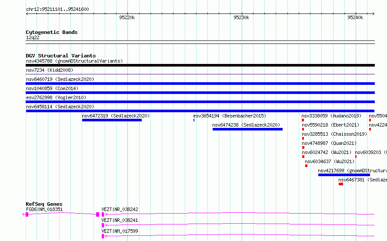The image size is (387, 241).
Task: Open variant nsv6460719 (Sedlazeck2020) label
Action: pyautogui.click(x=60, y=79)
